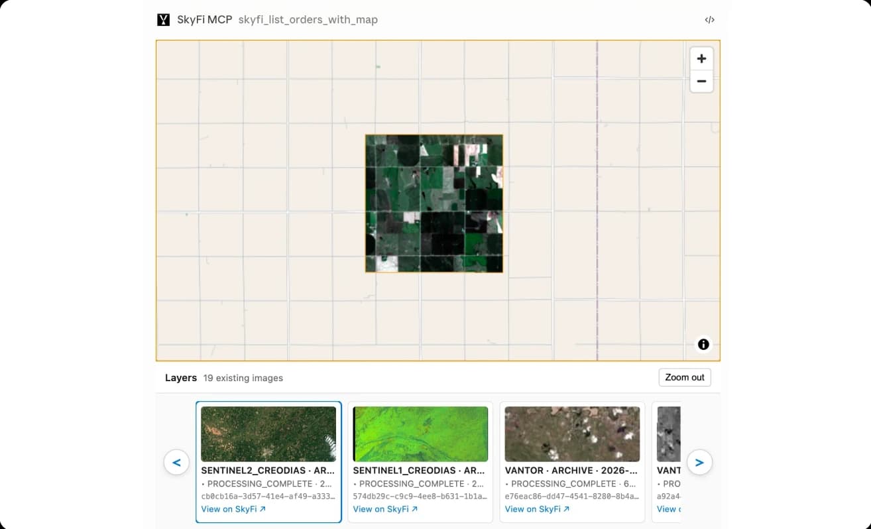871x529 pixels.
Task: Open the map info icon
Action: 703,344
